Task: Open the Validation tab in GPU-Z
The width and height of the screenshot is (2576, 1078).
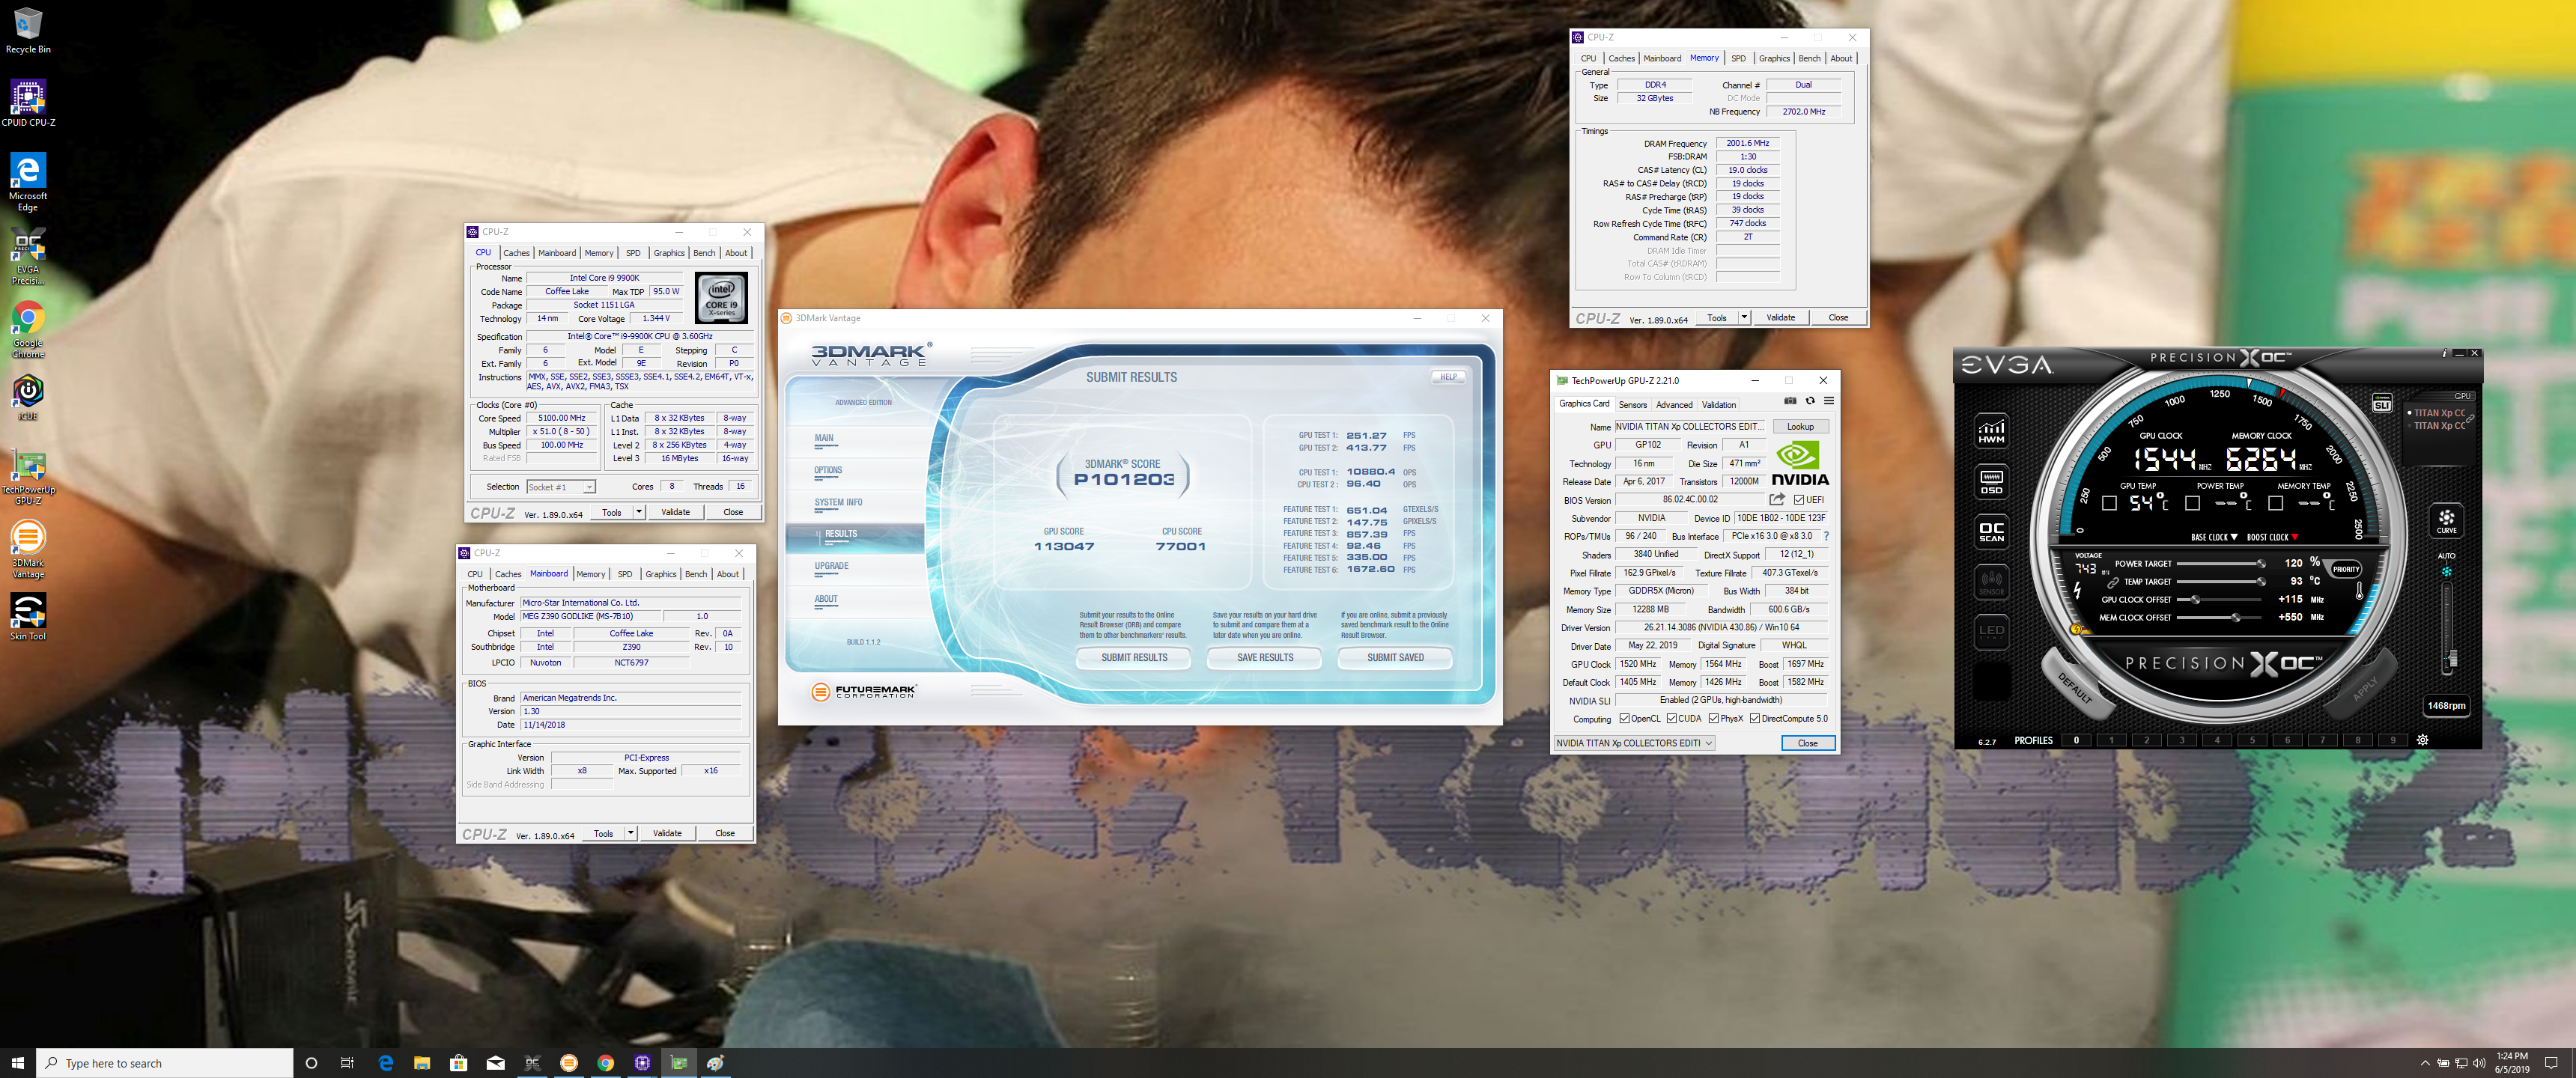Action: [x=1719, y=404]
